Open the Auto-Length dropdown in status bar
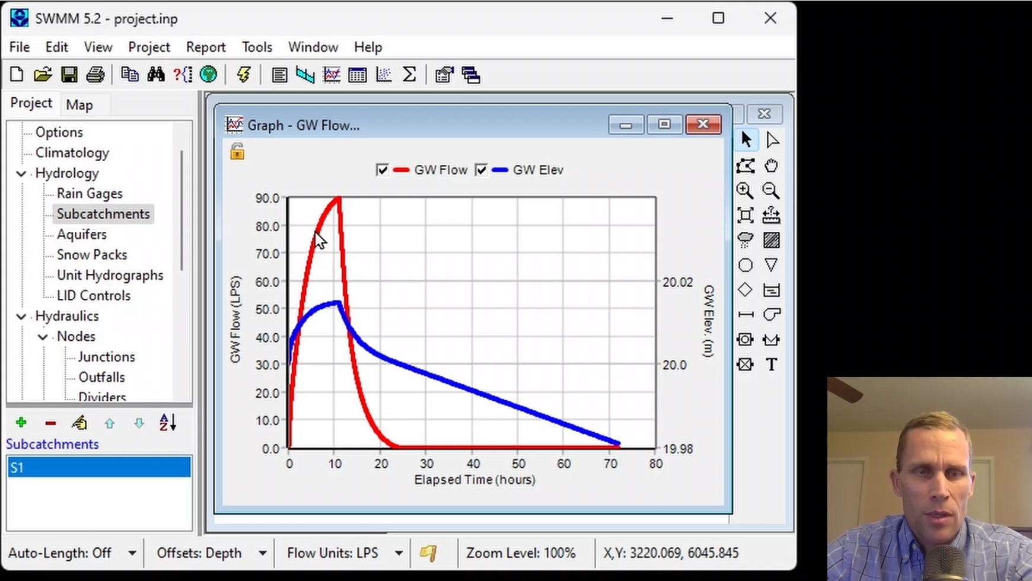 [x=132, y=553]
